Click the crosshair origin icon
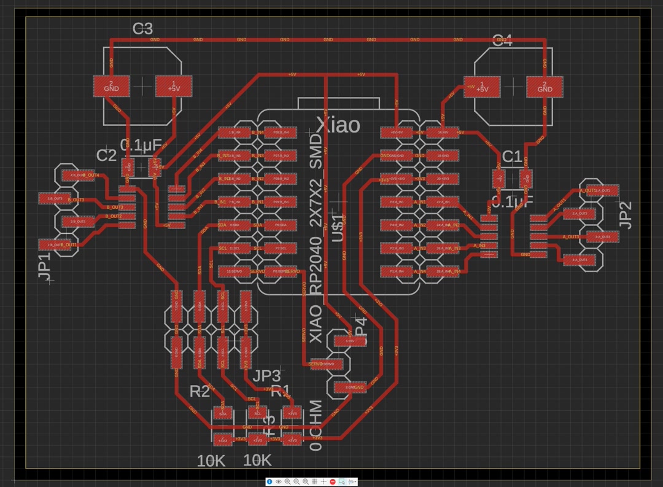 click(324, 481)
